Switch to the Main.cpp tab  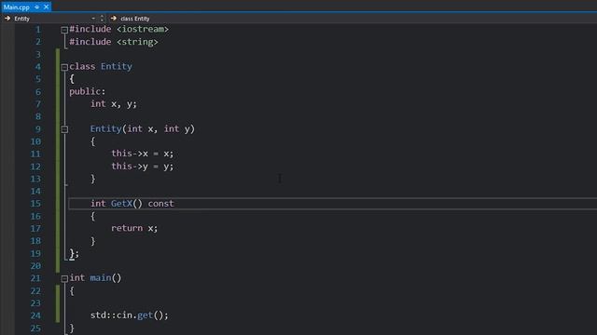pos(17,7)
